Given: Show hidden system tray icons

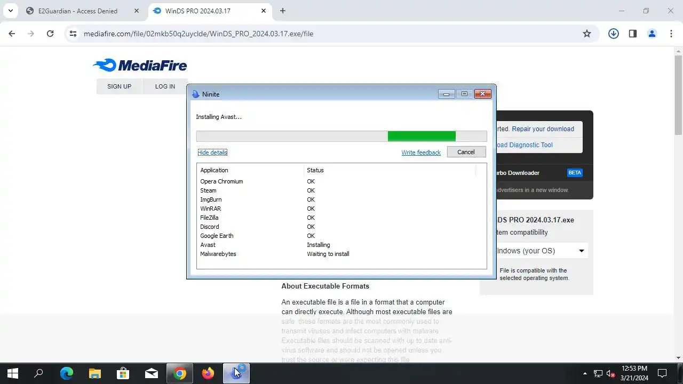Looking at the screenshot, I should pos(585,373).
